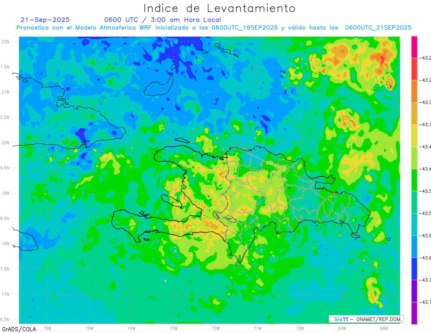Screen dimensions: 431x333
Task: Click the title "Indice de Levantamiento"
Action: click(x=219, y=8)
